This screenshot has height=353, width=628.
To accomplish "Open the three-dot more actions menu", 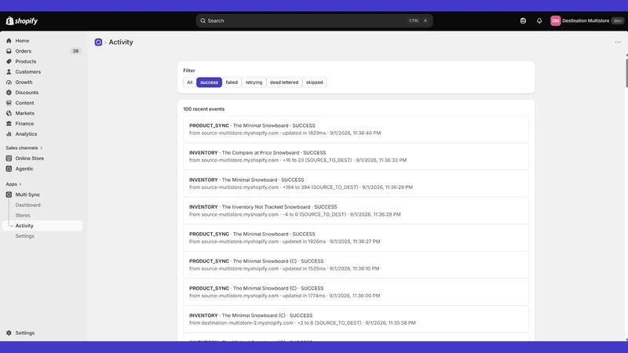I will pos(618,42).
